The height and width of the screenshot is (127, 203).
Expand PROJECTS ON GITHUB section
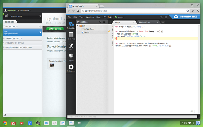tap(4, 43)
